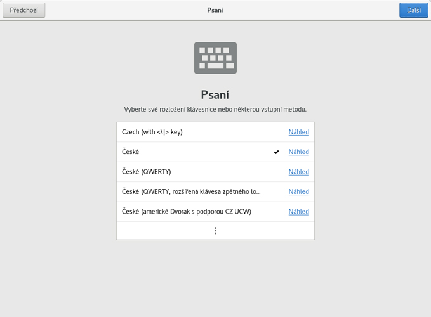The width and height of the screenshot is (431, 317).
Task: Select the Czech (with <\|> key) layout
Action: coord(215,132)
